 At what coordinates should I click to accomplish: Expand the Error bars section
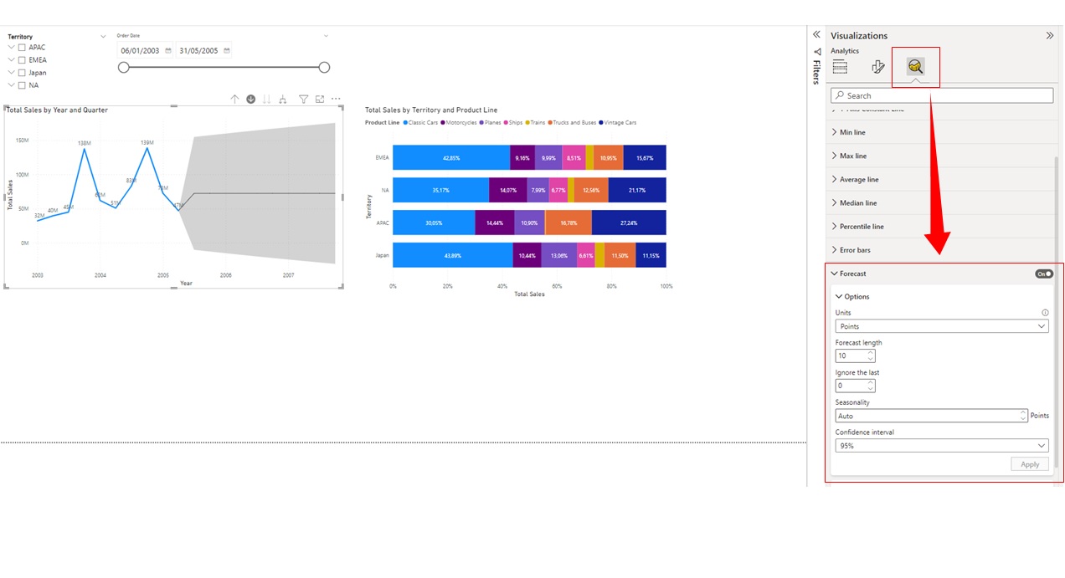855,250
